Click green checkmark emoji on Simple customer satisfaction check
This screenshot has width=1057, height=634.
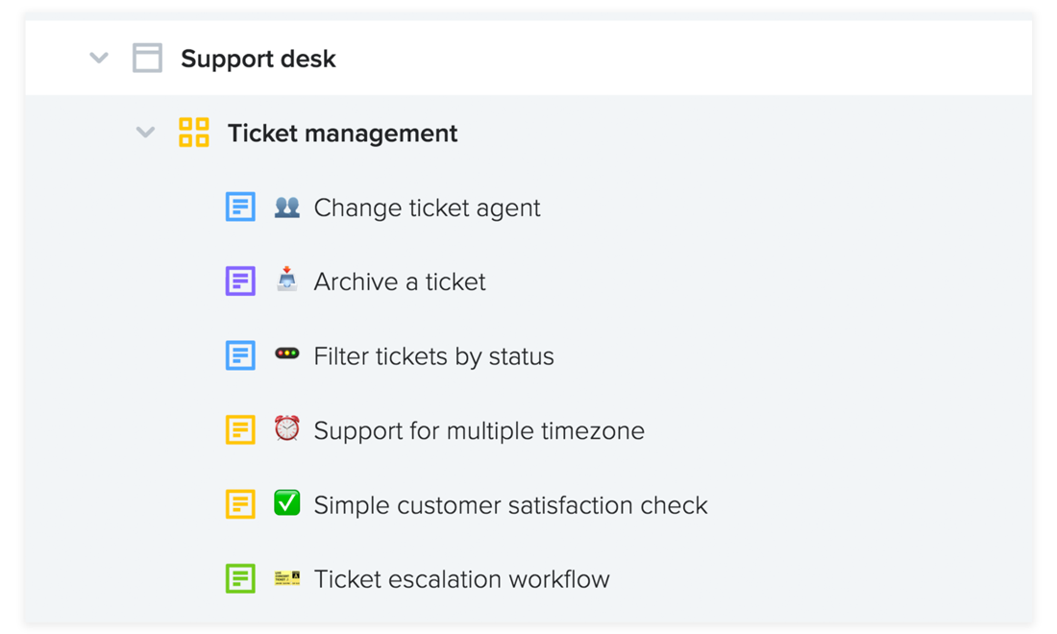tap(287, 502)
